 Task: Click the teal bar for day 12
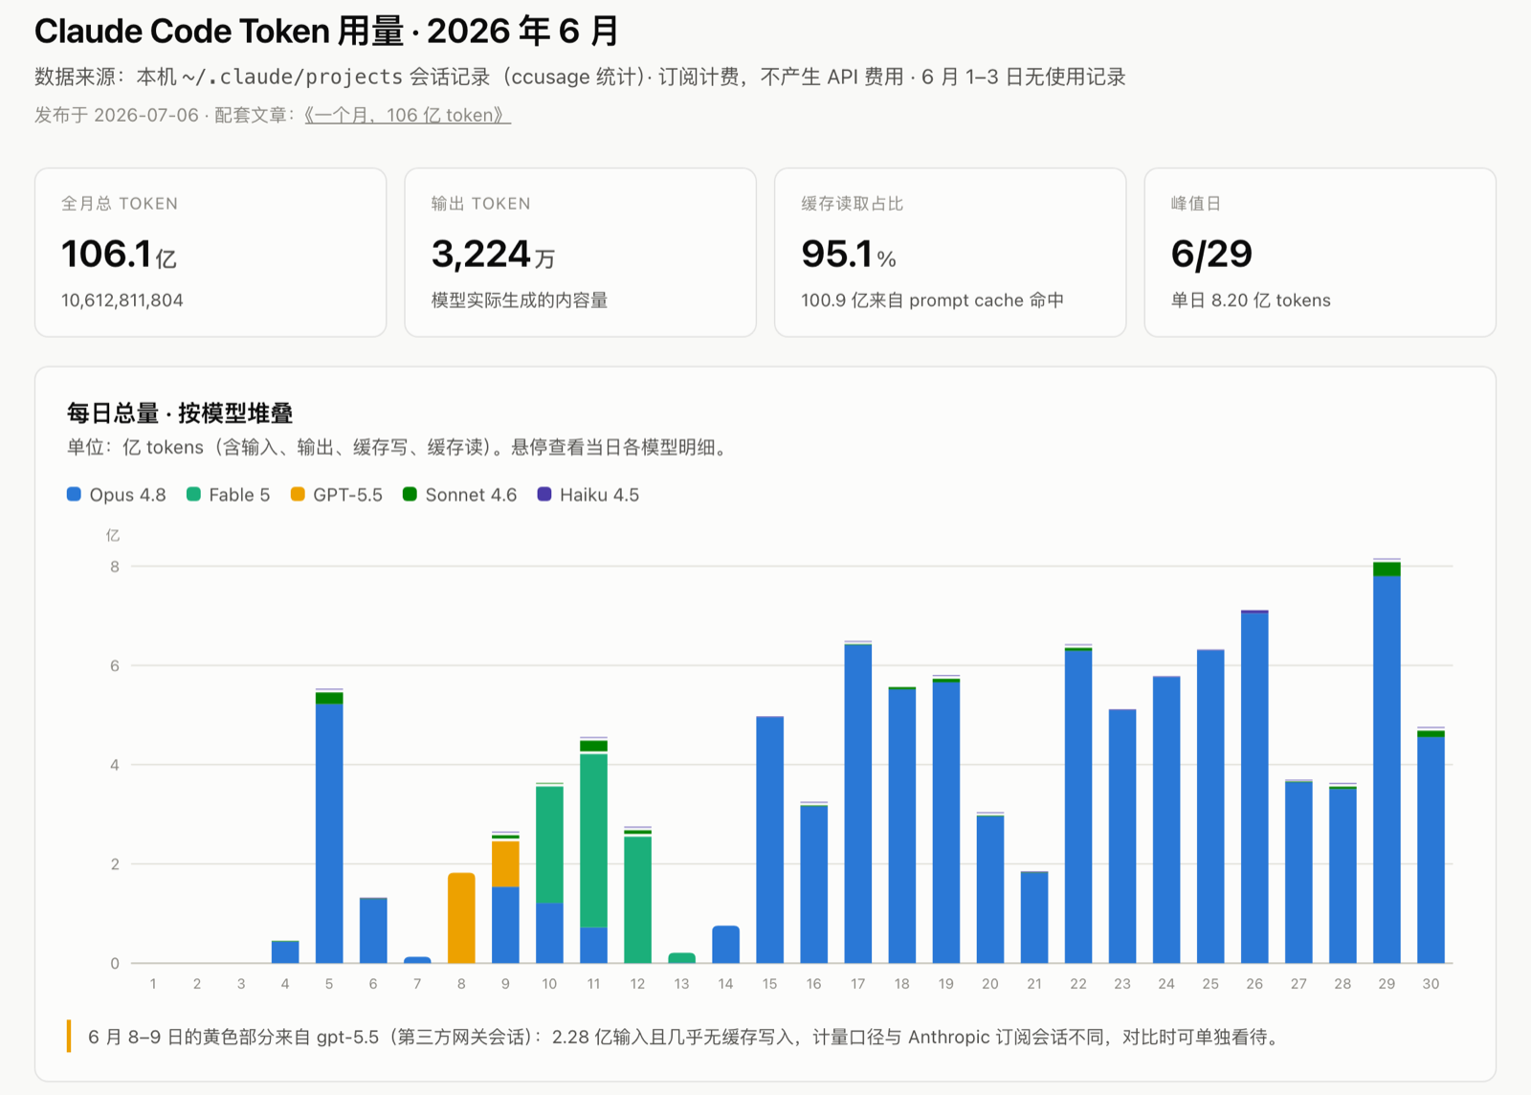click(637, 900)
